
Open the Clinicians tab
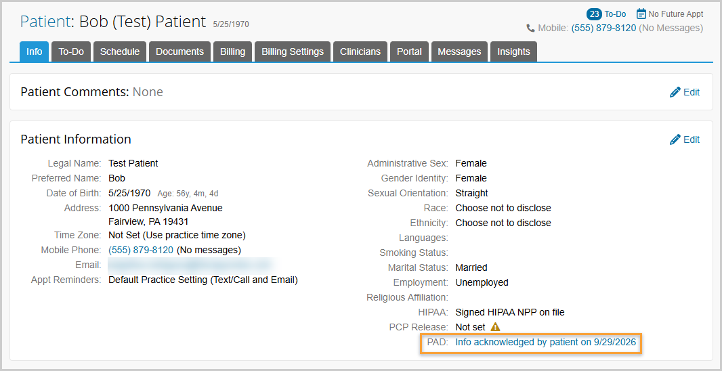pos(360,51)
